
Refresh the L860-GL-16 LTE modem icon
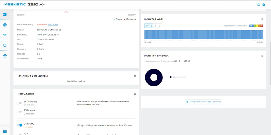60,30
